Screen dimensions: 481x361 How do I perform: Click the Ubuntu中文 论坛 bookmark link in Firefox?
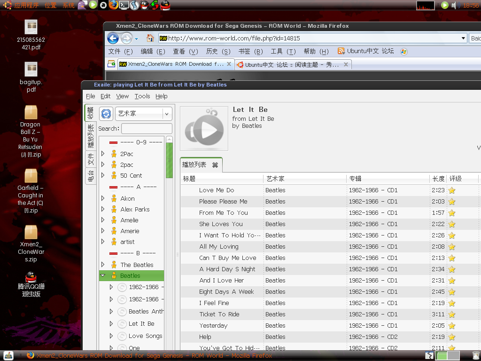coord(365,51)
